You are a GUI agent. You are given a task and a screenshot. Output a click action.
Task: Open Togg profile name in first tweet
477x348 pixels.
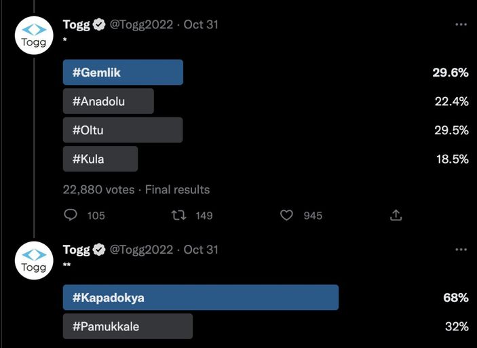(76, 24)
